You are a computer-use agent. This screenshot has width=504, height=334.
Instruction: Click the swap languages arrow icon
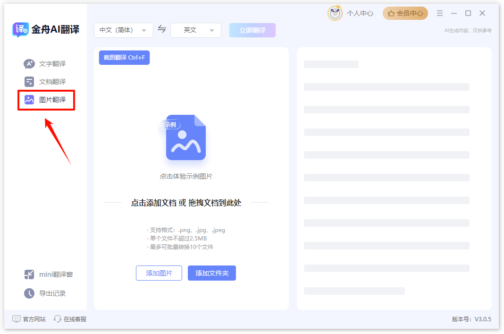pyautogui.click(x=162, y=30)
